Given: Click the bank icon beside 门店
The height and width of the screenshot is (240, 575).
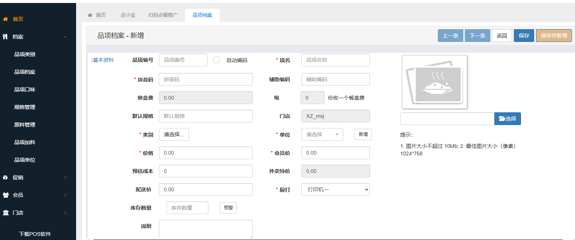Looking at the screenshot, I should [6, 213].
